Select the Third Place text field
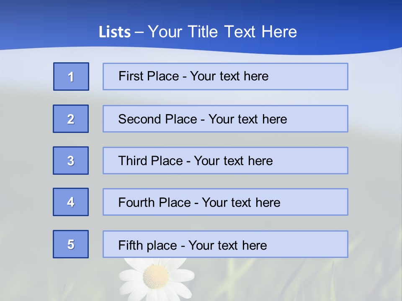Viewport: 402px width, 301px height. [225, 161]
